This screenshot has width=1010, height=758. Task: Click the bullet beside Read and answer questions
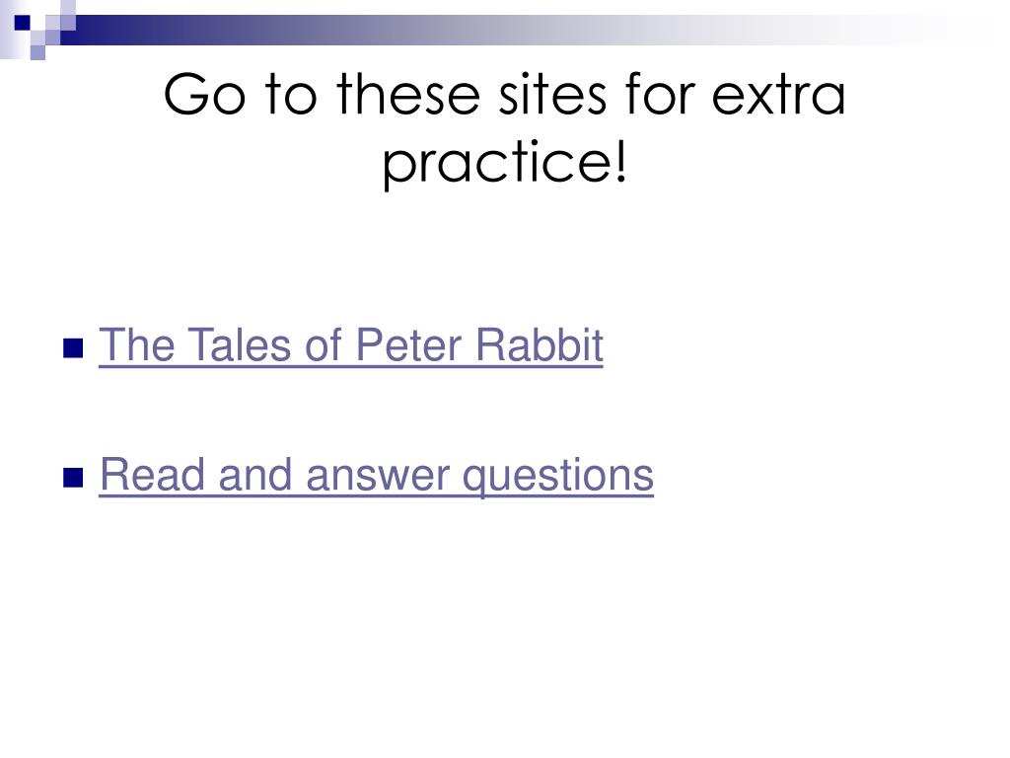pos(73,479)
